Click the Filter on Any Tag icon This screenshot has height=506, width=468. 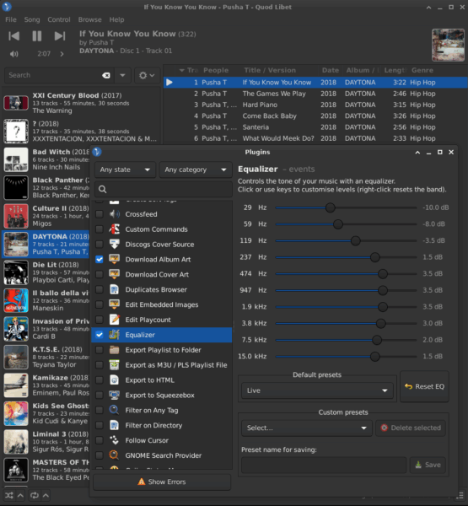pyautogui.click(x=114, y=410)
